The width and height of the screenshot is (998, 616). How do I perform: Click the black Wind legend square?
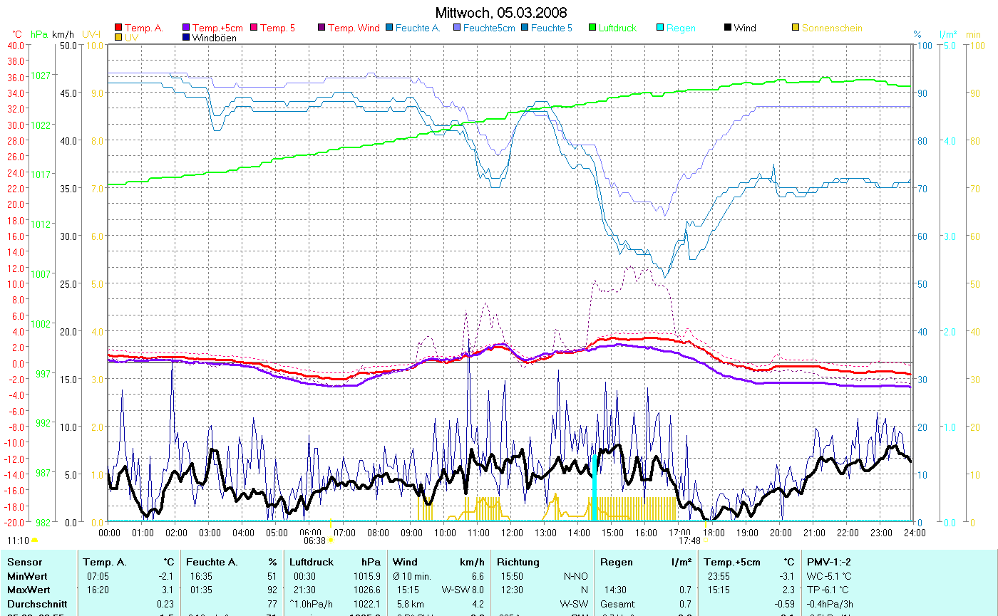(728, 28)
